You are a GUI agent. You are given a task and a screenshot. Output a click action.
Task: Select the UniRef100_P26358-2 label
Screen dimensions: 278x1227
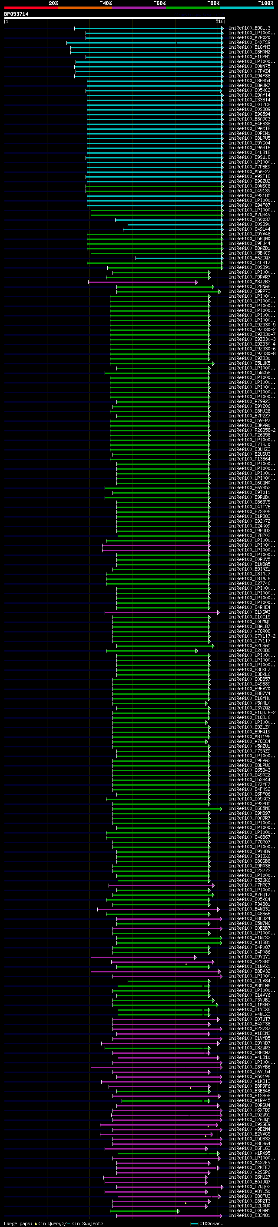point(252,430)
